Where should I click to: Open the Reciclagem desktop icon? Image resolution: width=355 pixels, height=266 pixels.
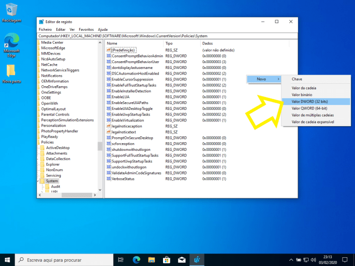11,11
